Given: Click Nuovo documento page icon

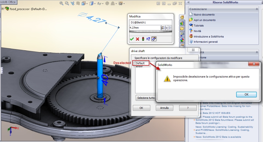Looking at the screenshot, I should coord(191,14).
